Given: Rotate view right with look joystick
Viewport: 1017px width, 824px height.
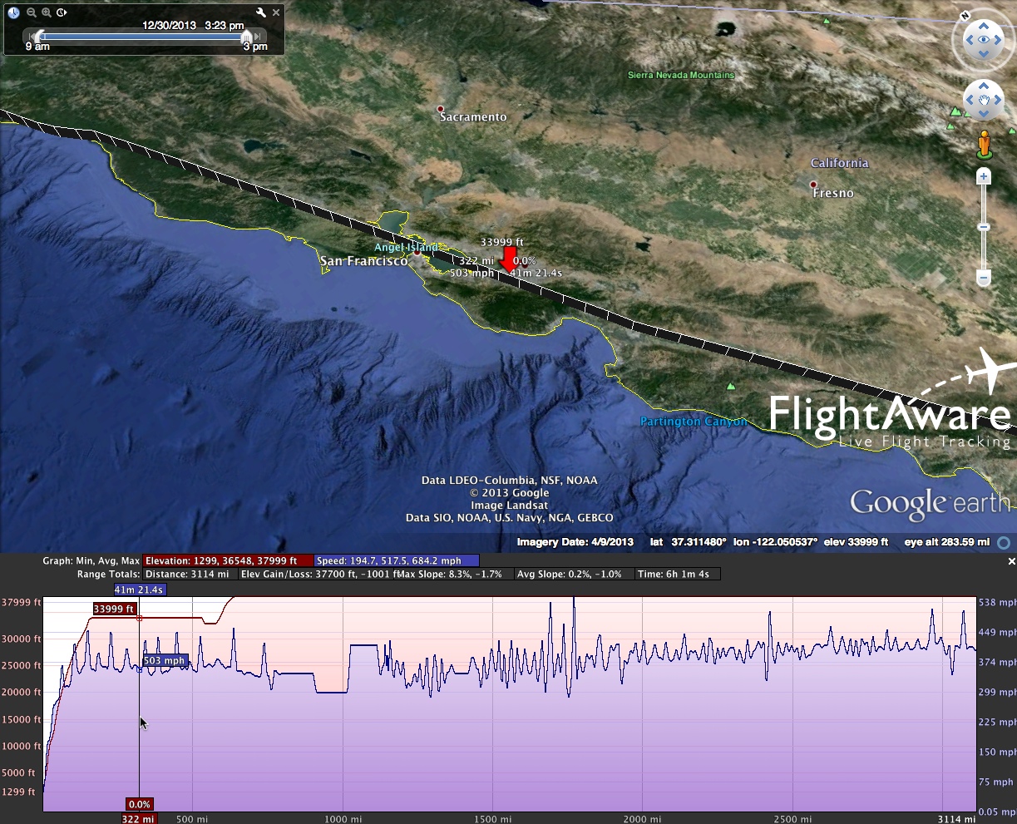Looking at the screenshot, I should click(1000, 39).
